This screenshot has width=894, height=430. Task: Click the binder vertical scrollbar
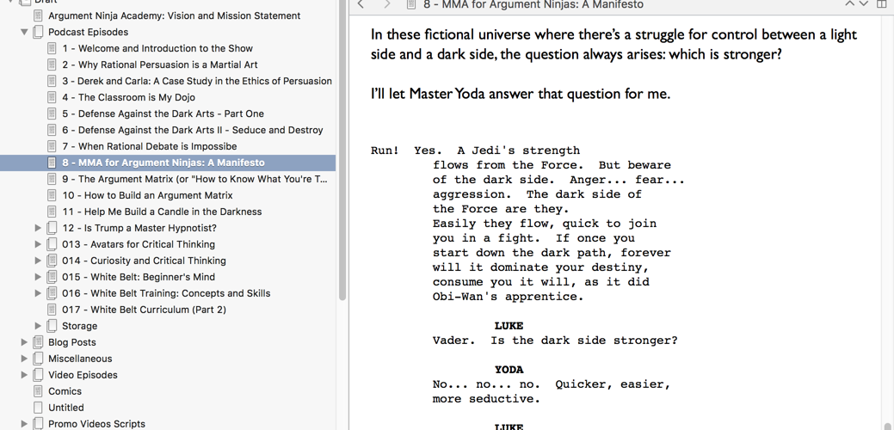tap(342, 150)
